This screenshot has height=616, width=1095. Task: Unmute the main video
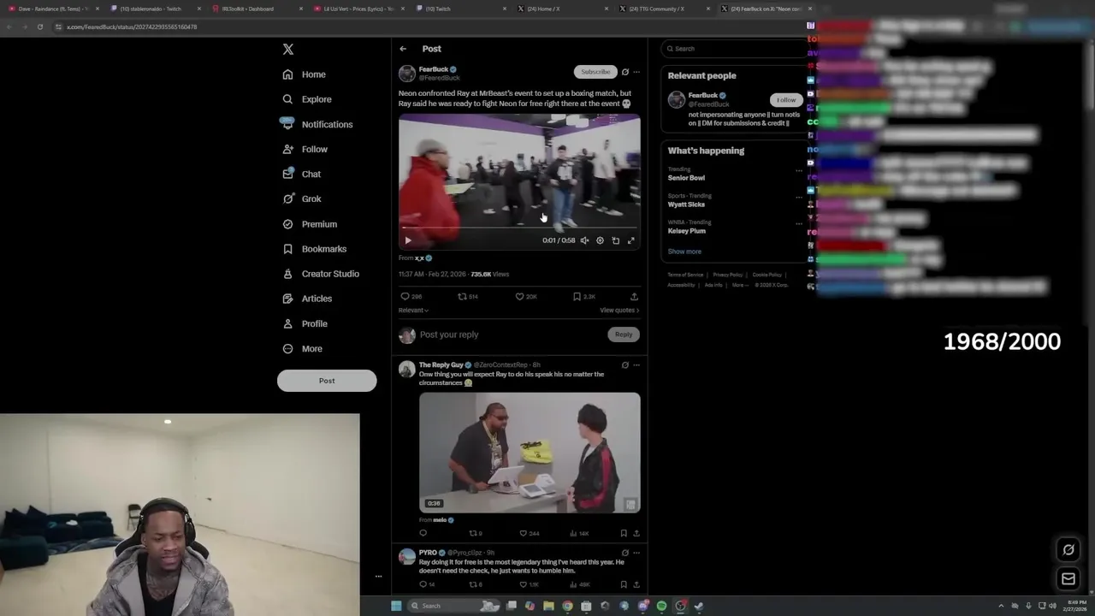click(584, 240)
